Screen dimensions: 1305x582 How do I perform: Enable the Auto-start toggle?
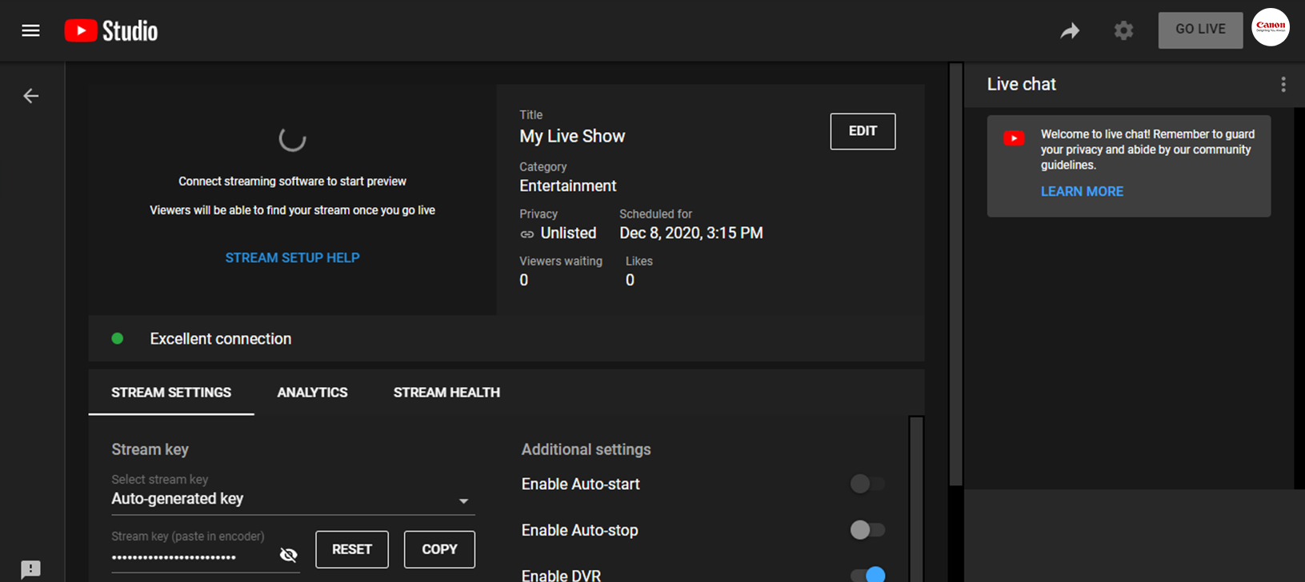coord(867,484)
